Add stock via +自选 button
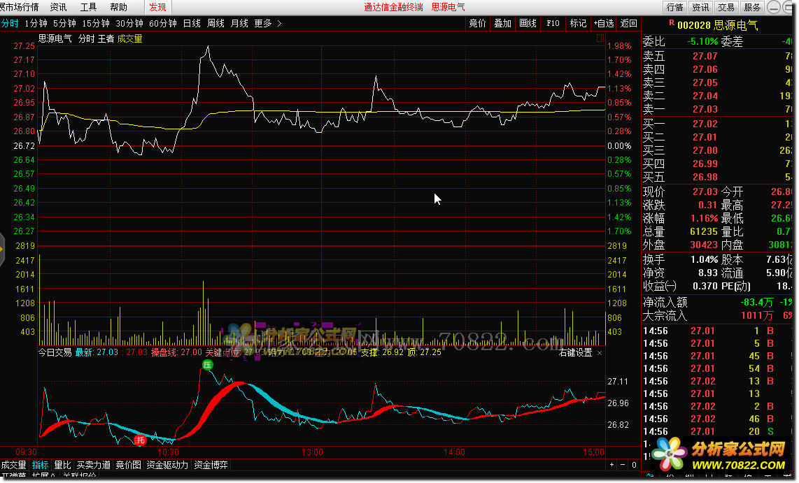 [x=604, y=23]
